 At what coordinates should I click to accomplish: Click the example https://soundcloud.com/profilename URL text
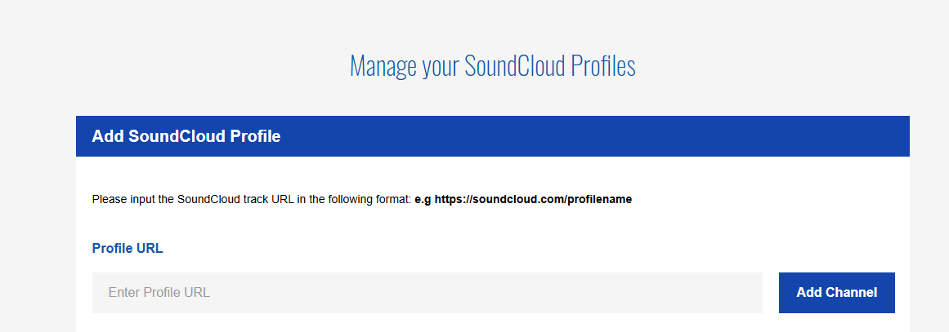(x=533, y=199)
